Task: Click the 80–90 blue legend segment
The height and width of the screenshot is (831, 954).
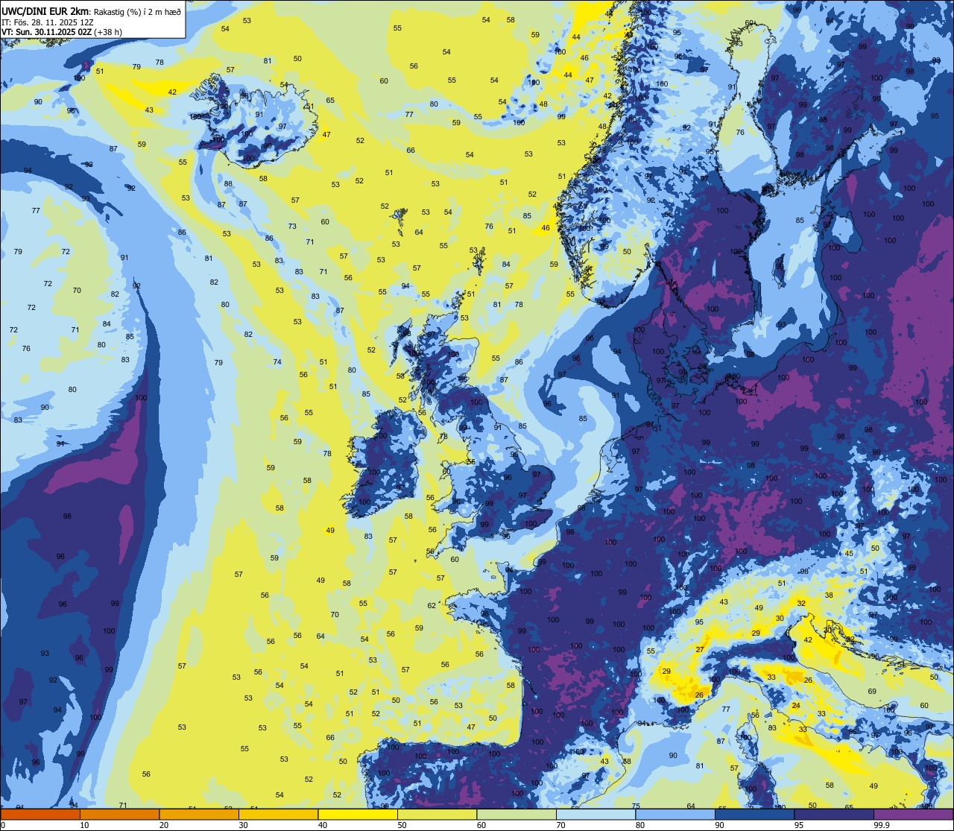Action: tap(675, 814)
